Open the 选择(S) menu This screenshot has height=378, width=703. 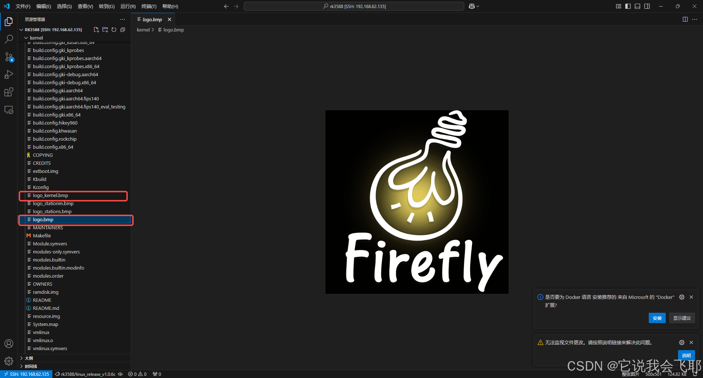click(x=64, y=6)
